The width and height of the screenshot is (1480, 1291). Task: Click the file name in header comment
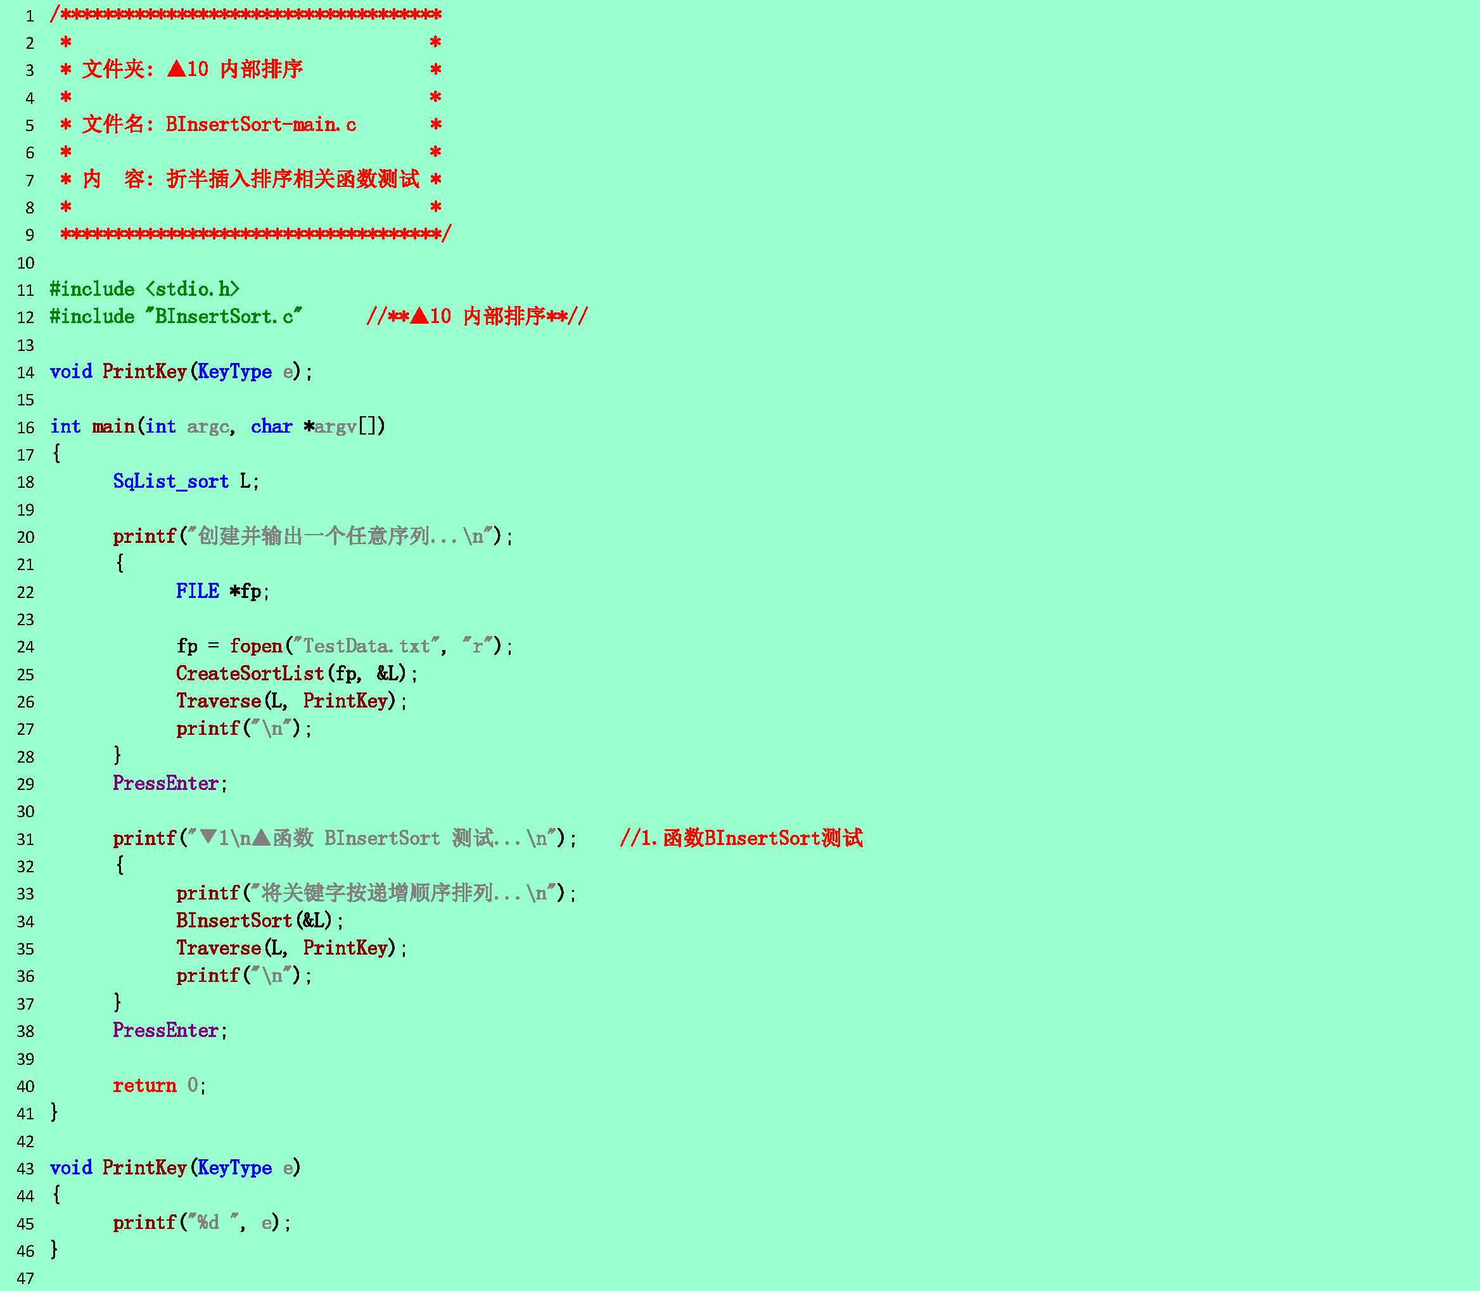tap(261, 125)
